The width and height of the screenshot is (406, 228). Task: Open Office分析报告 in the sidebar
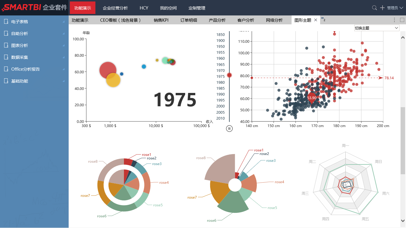pyautogui.click(x=26, y=69)
